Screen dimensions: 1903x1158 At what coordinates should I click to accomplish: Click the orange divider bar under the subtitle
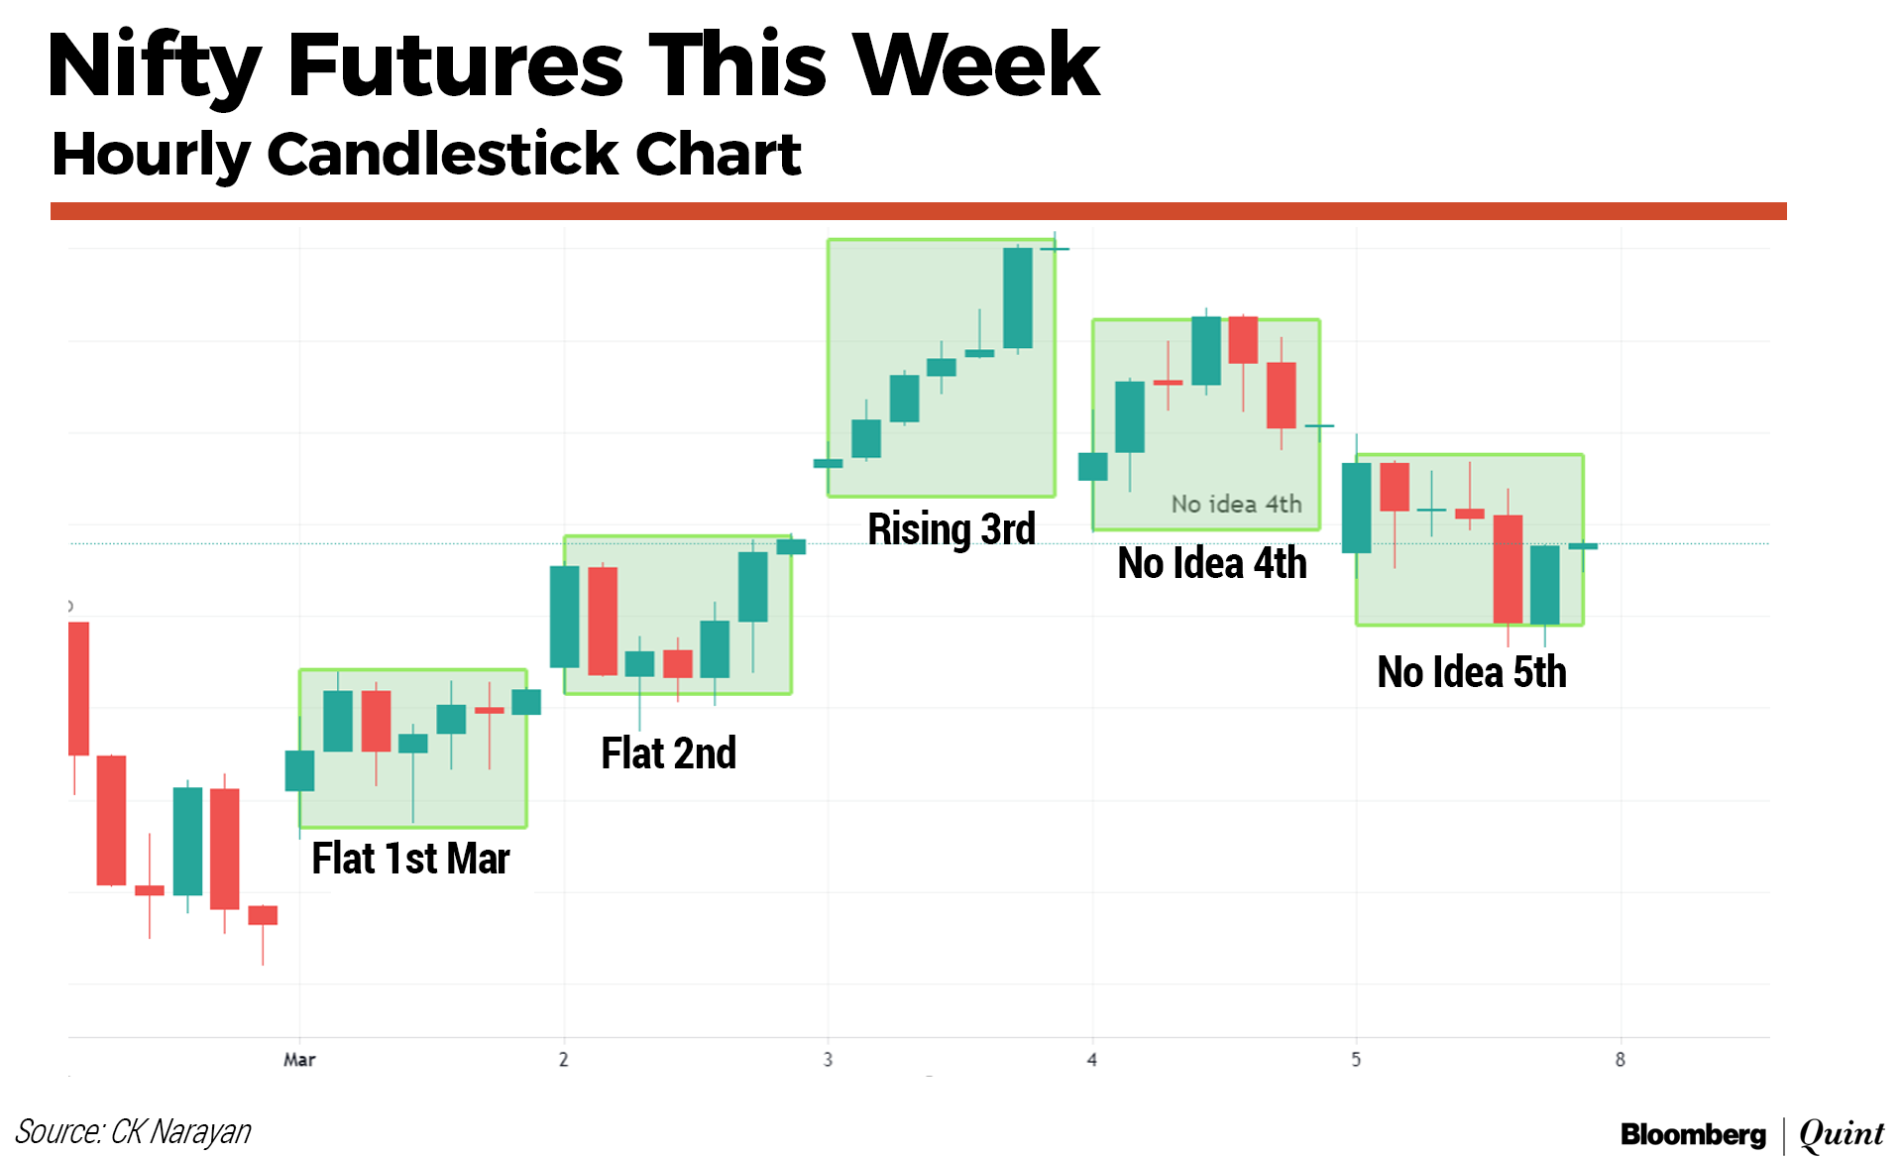click(918, 211)
